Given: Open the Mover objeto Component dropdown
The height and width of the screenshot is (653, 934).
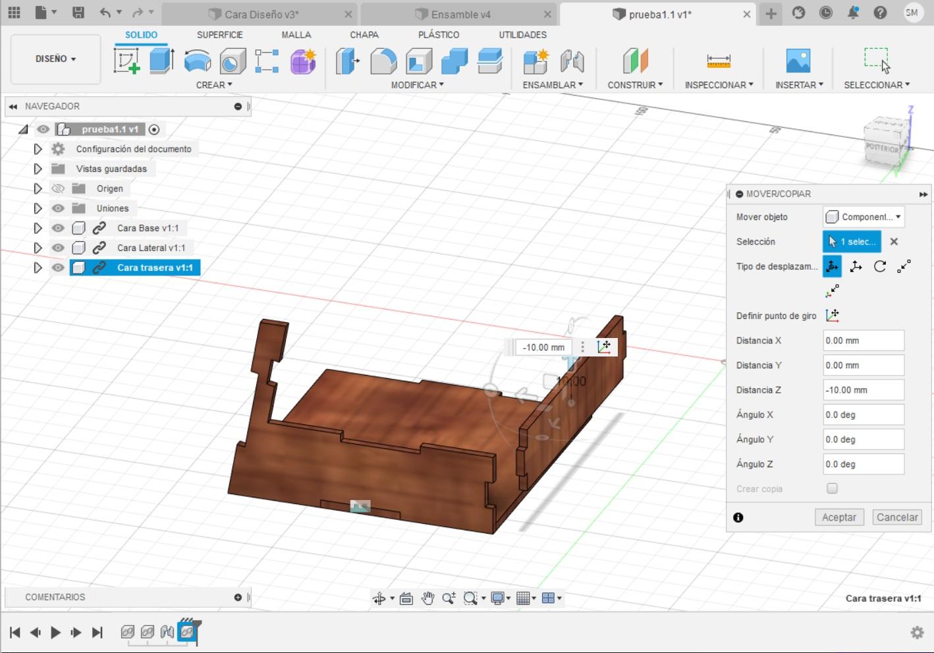Looking at the screenshot, I should pos(864,217).
